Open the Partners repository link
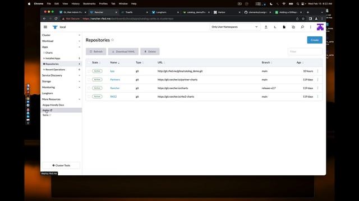The width and height of the screenshot is (359, 201). click(115, 79)
